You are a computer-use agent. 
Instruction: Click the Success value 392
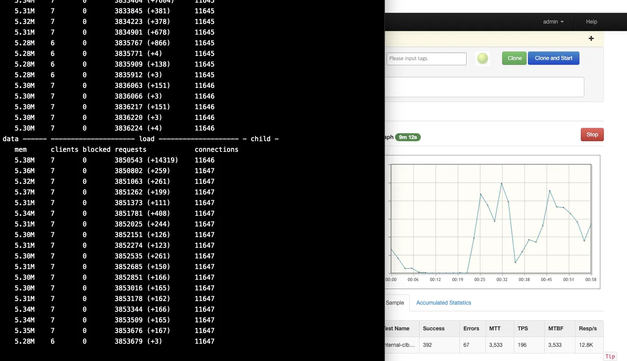coord(427,345)
